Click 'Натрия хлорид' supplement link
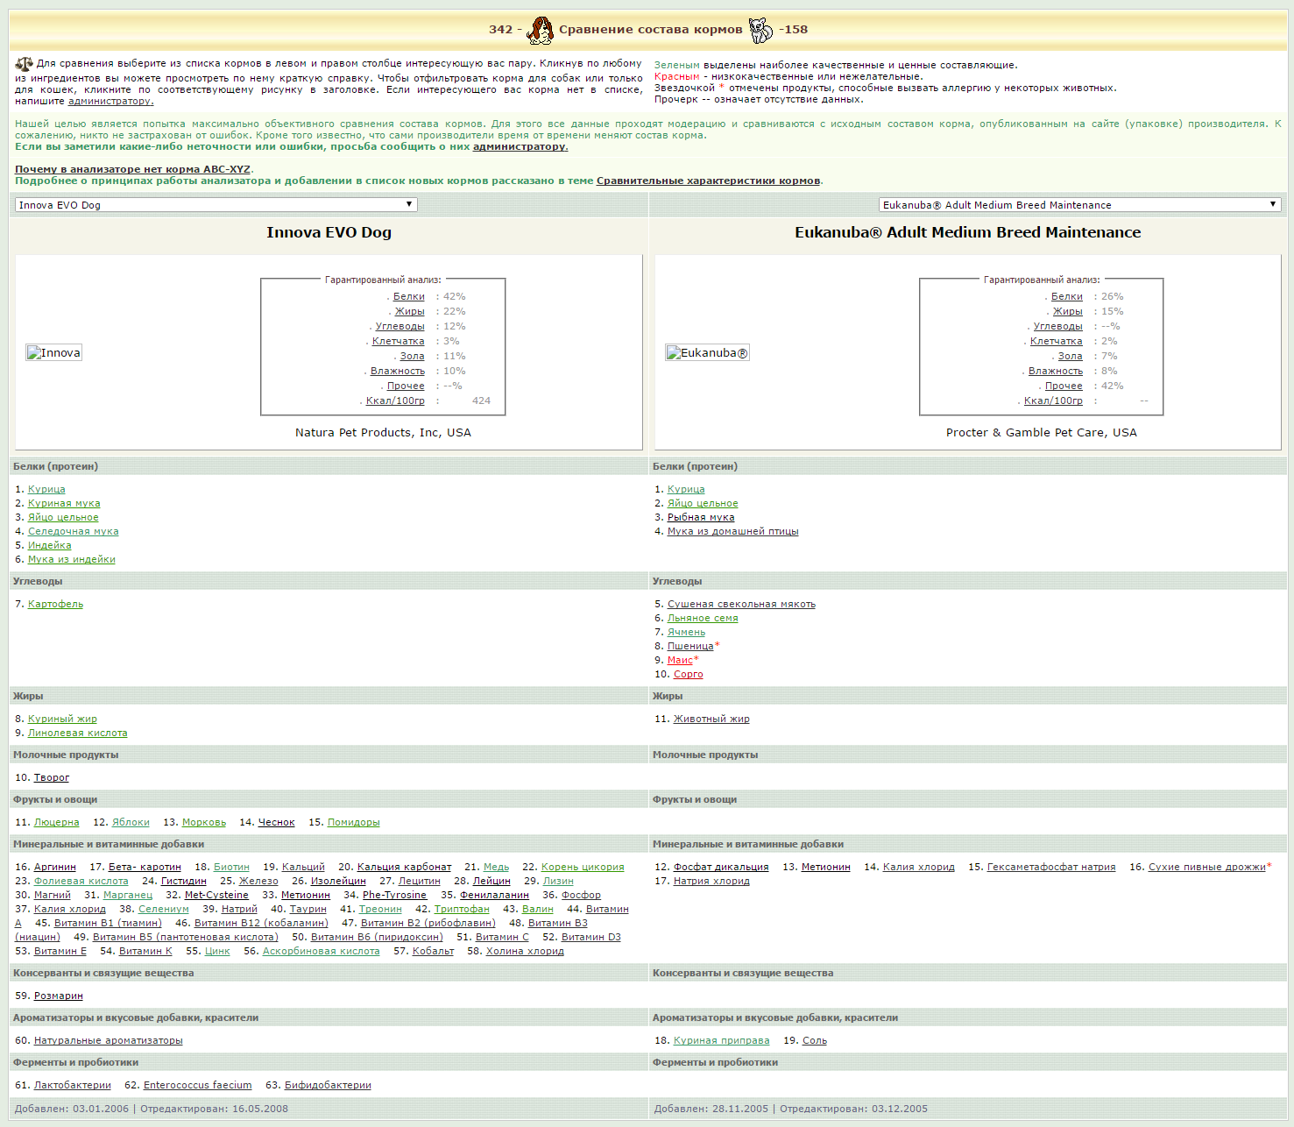Viewport: 1294px width, 1127px height. [x=711, y=882]
